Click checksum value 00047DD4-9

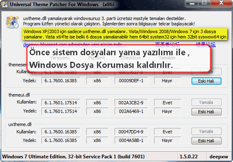coord(131,132)
